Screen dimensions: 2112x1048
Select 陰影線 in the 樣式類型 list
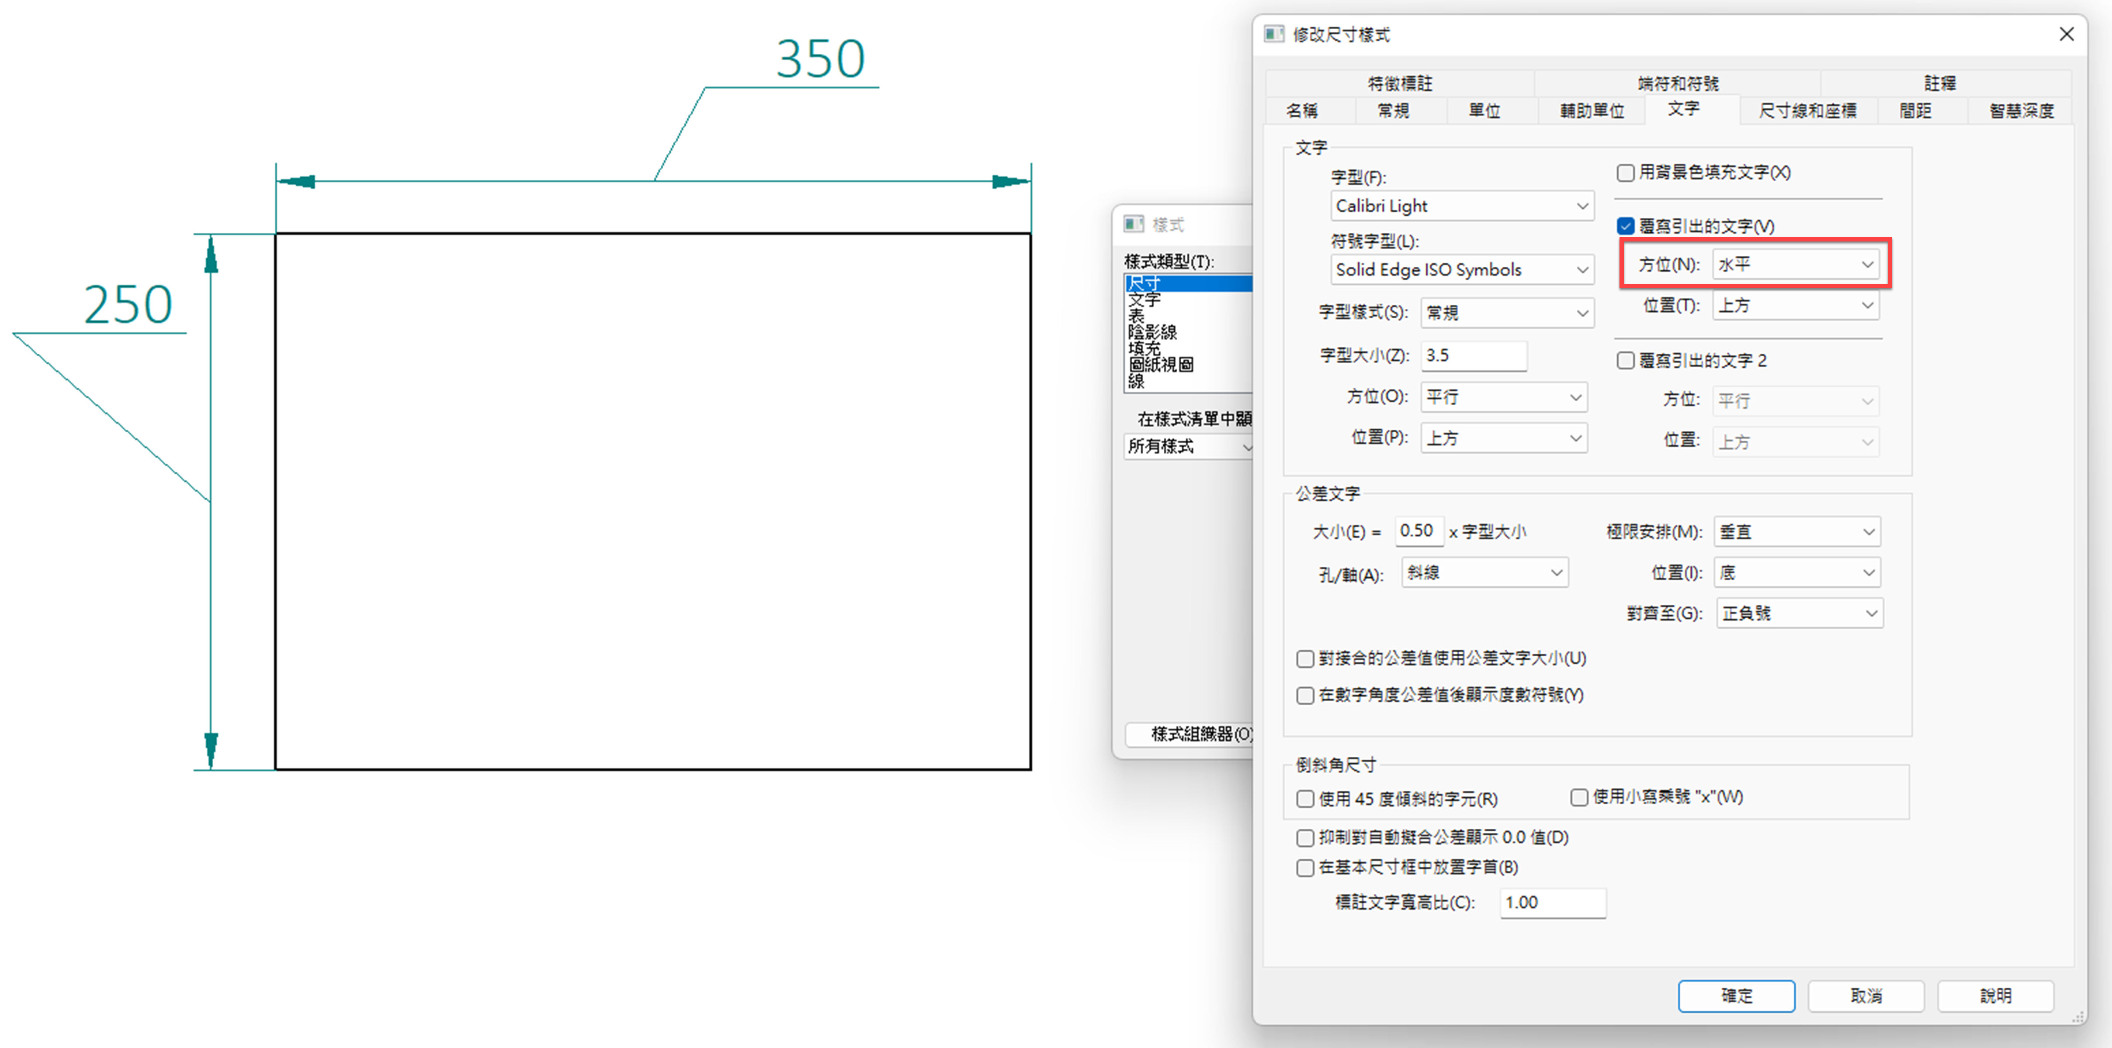point(1189,332)
